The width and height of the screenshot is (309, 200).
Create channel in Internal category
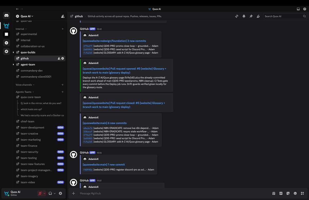[x=63, y=29]
